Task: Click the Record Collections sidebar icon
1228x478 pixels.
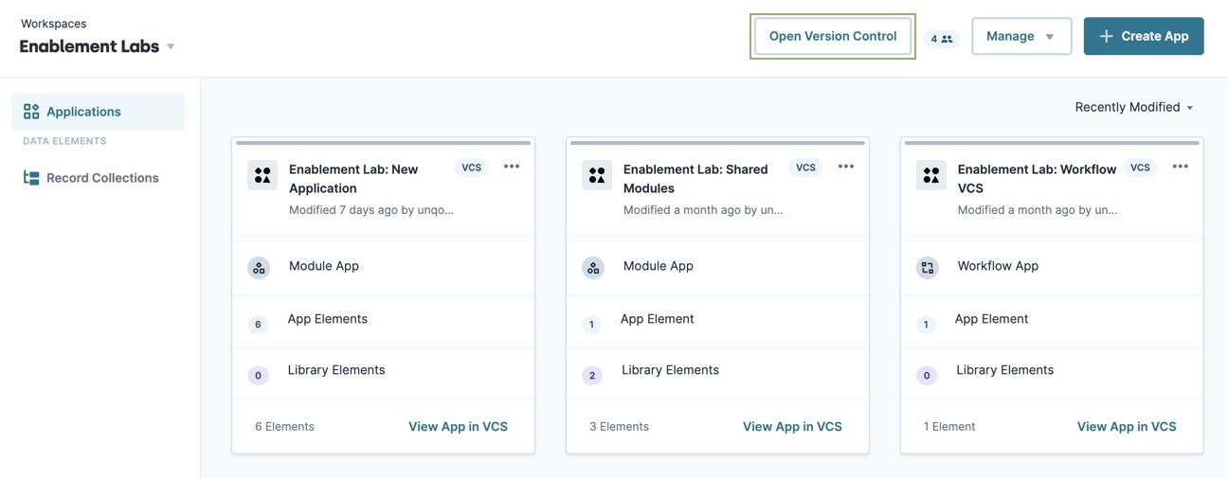Action: tap(31, 178)
